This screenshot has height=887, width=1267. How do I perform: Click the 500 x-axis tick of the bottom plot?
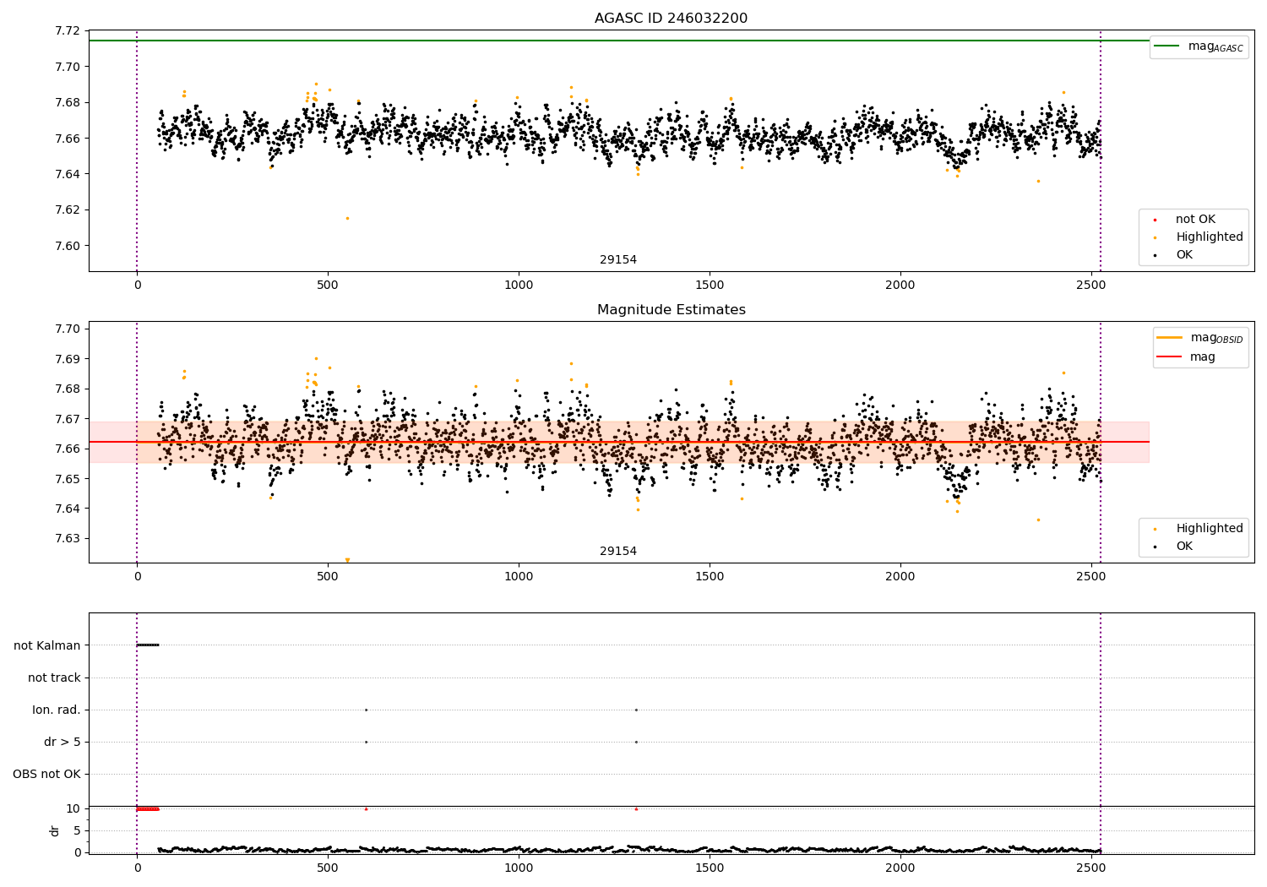pos(328,868)
